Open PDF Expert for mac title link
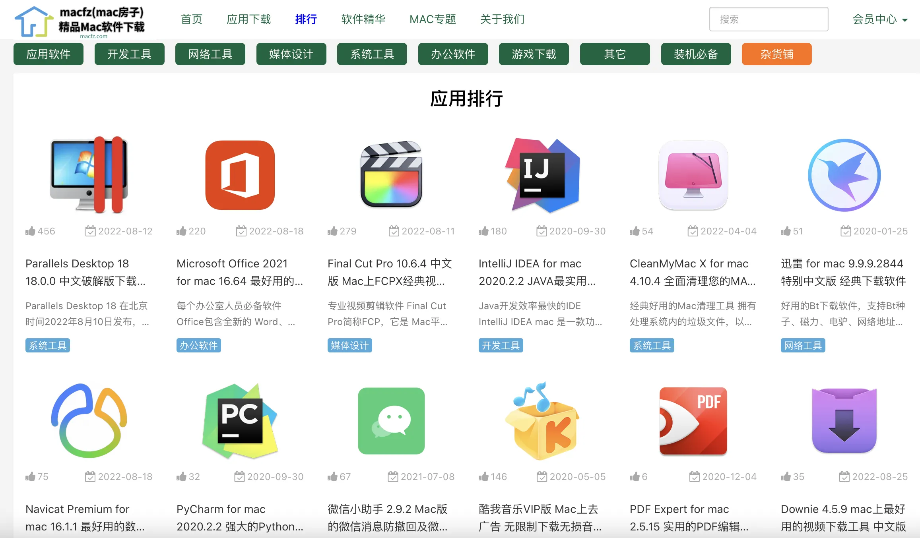Image resolution: width=920 pixels, height=538 pixels. tap(689, 518)
